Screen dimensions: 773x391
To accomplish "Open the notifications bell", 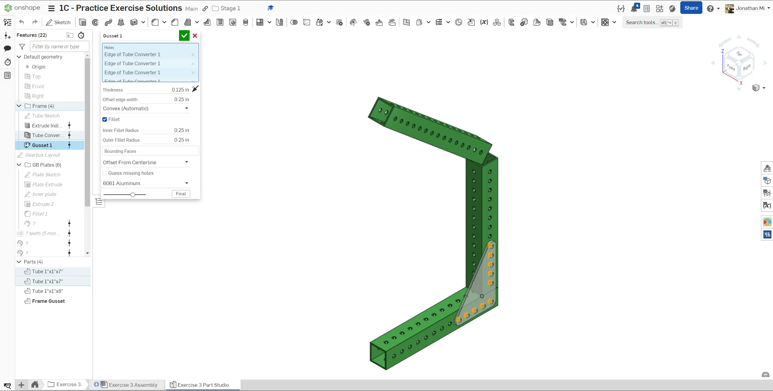I will pos(634,8).
